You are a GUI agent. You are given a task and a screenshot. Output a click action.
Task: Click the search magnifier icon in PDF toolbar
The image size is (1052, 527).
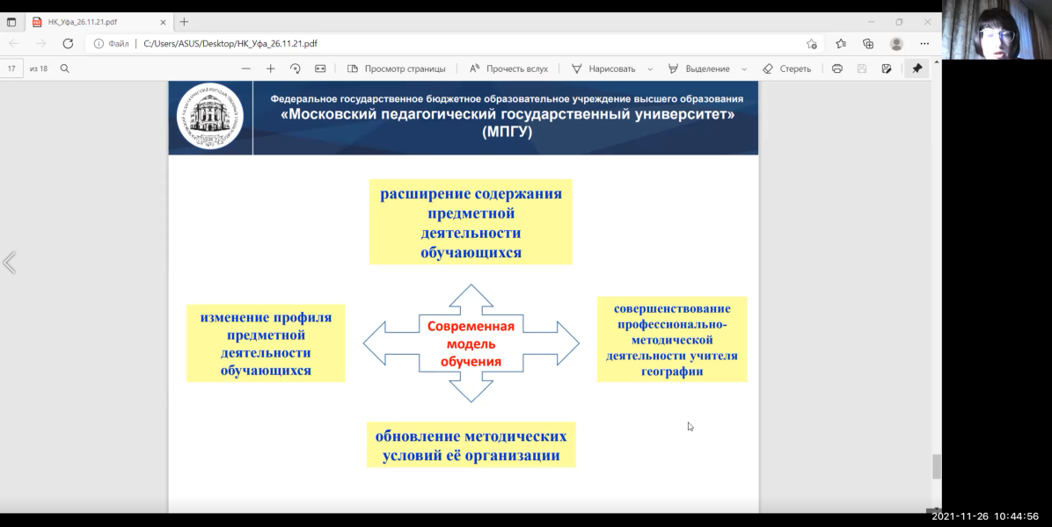click(x=64, y=69)
